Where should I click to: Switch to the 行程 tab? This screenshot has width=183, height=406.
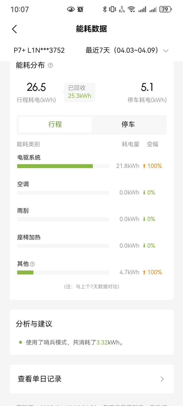[x=55, y=125]
